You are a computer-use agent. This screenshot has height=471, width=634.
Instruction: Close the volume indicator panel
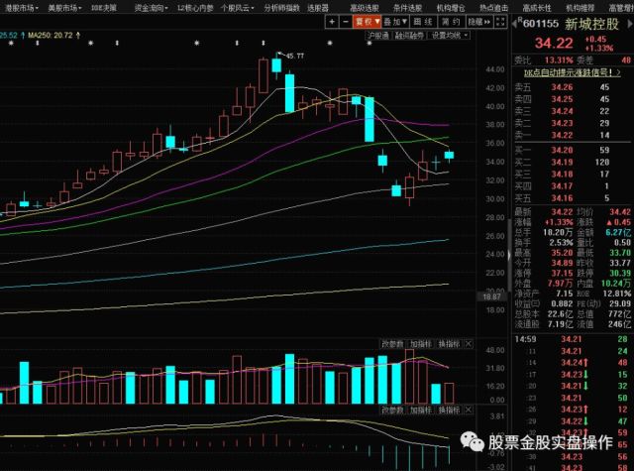pos(469,344)
